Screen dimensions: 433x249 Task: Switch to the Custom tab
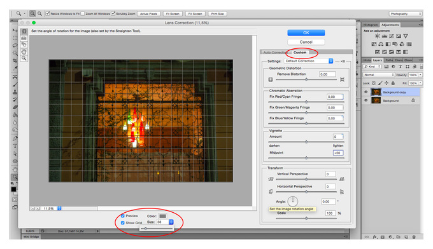click(300, 52)
